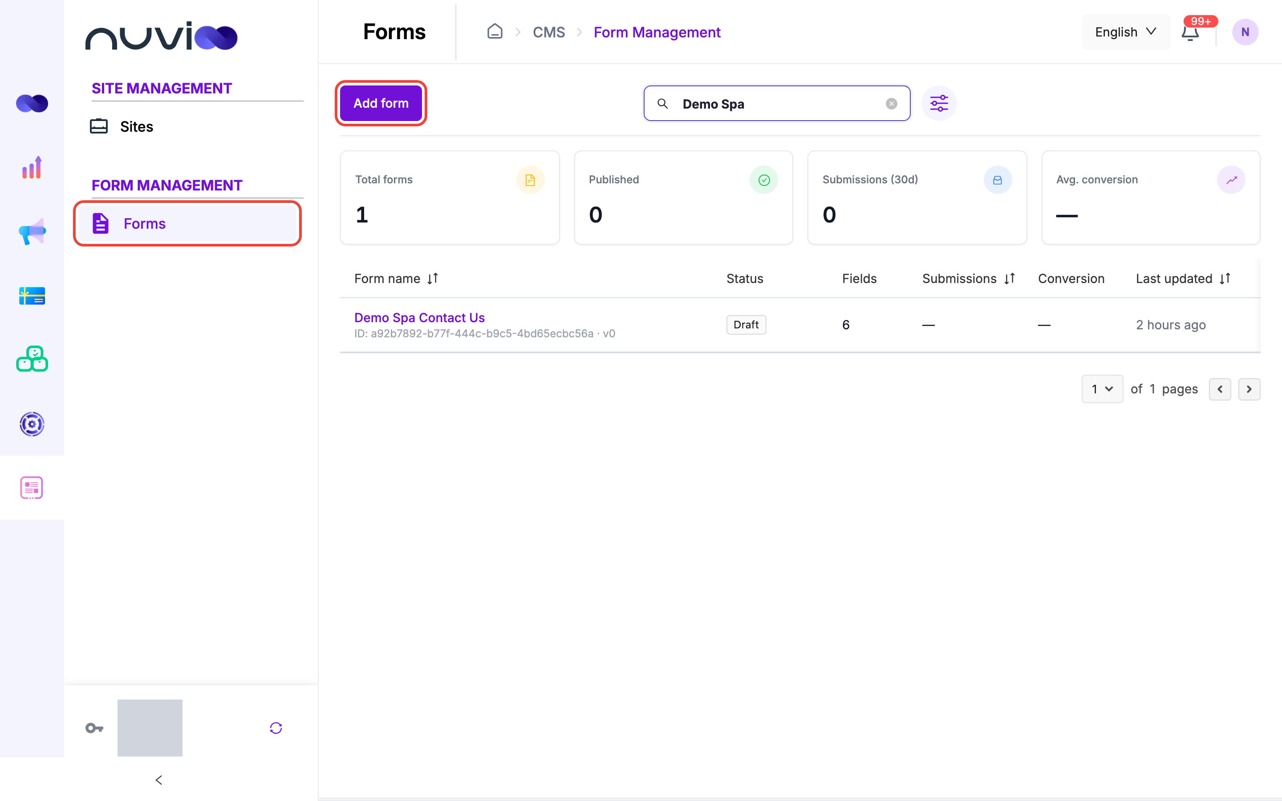The height and width of the screenshot is (801, 1282).
Task: Open the green boxes inventory icon
Action: (x=32, y=359)
